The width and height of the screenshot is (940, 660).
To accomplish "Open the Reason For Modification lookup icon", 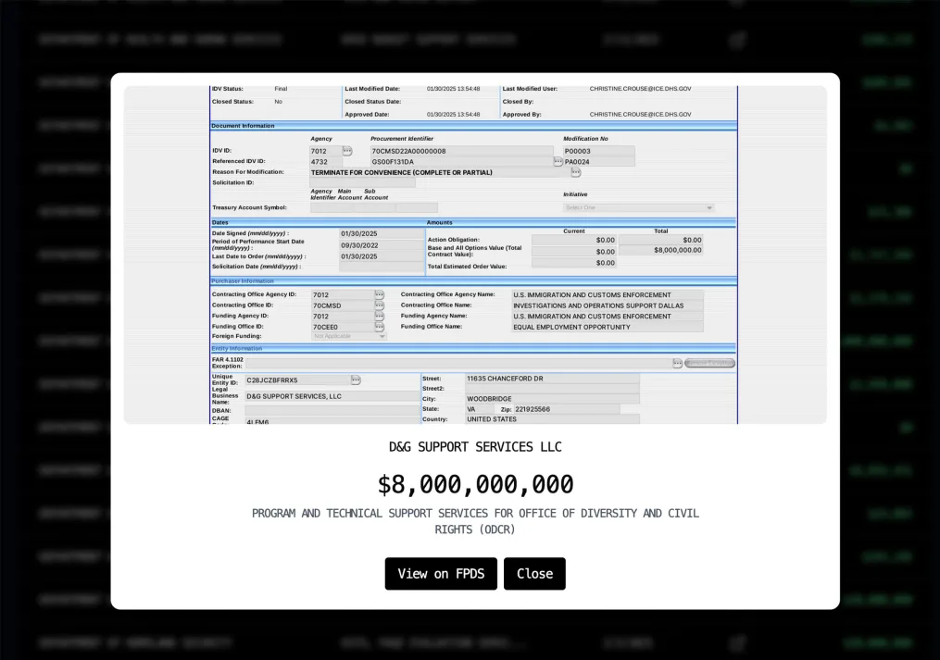I will point(575,172).
